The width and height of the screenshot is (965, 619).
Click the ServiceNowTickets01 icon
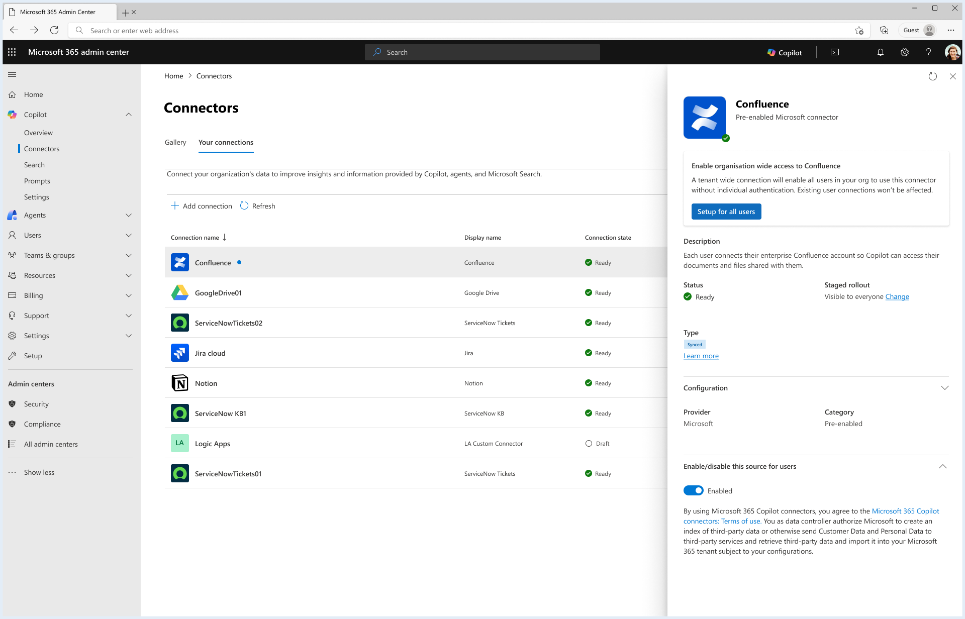180,473
